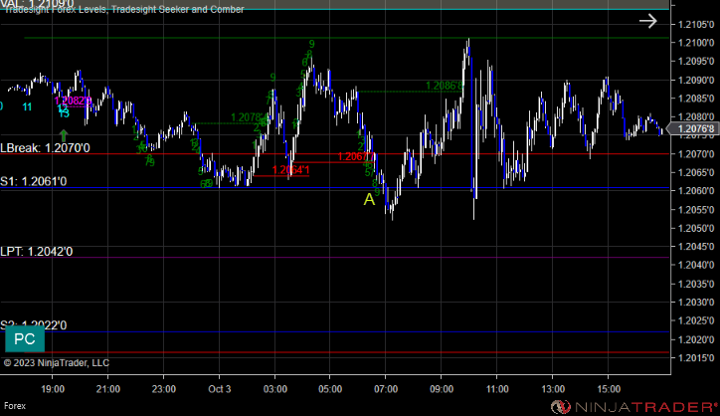Click the cyan 11 count label
This screenshot has width=720, height=416.
[27, 107]
